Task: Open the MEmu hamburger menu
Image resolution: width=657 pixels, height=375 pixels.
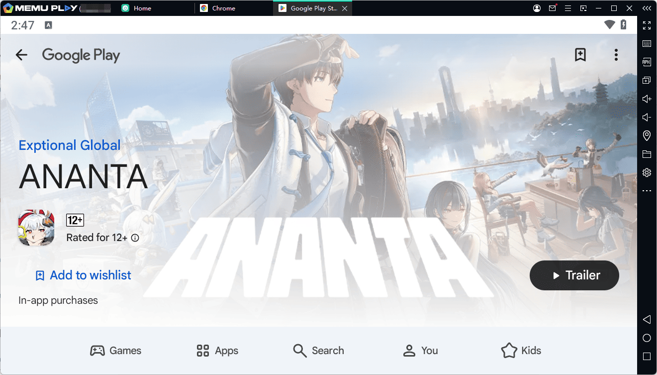Action: pyautogui.click(x=568, y=8)
